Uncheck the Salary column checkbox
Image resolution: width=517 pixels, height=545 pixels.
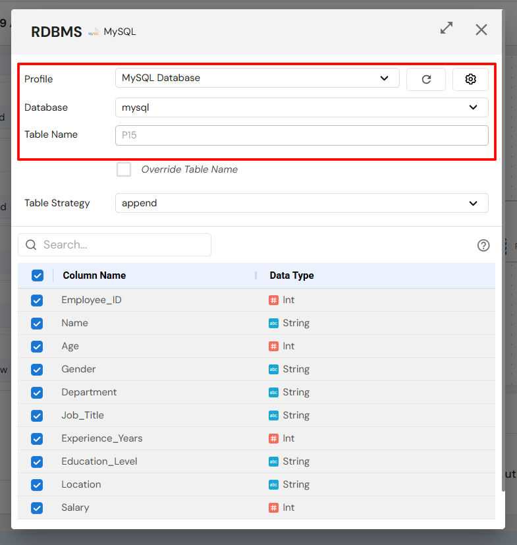37,507
